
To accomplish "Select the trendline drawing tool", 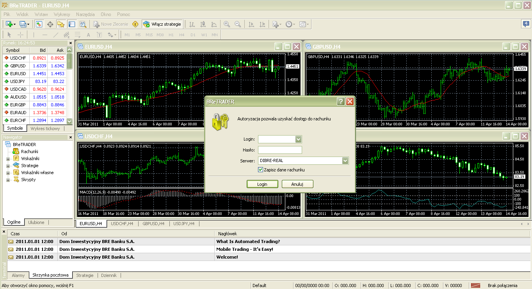I will [x=55, y=35].
